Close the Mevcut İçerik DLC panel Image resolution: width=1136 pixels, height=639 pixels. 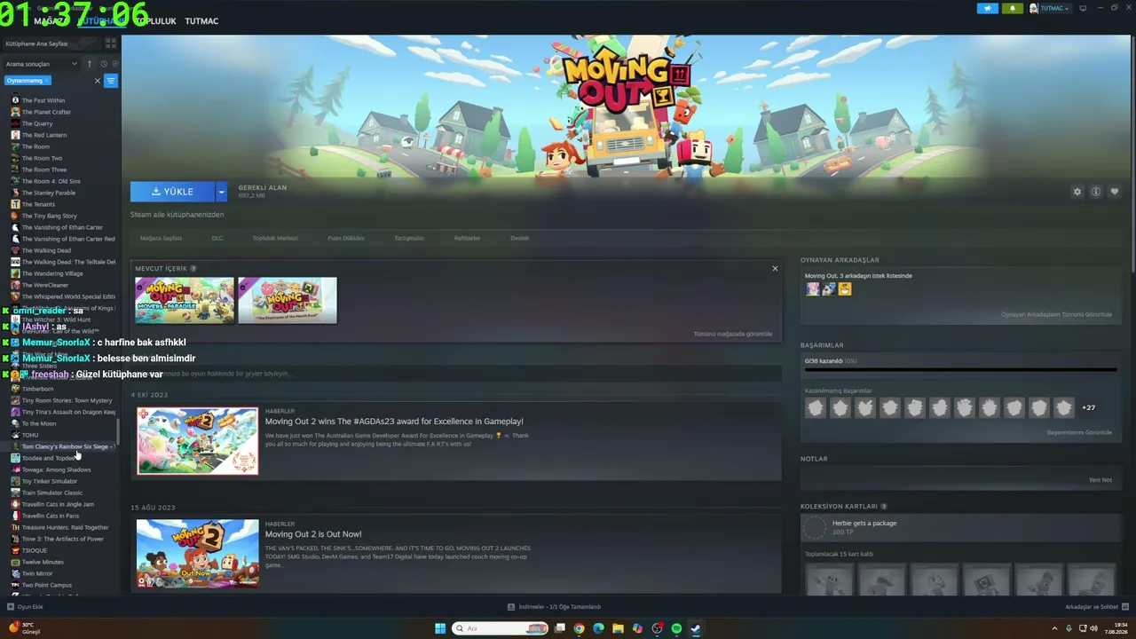tap(775, 268)
